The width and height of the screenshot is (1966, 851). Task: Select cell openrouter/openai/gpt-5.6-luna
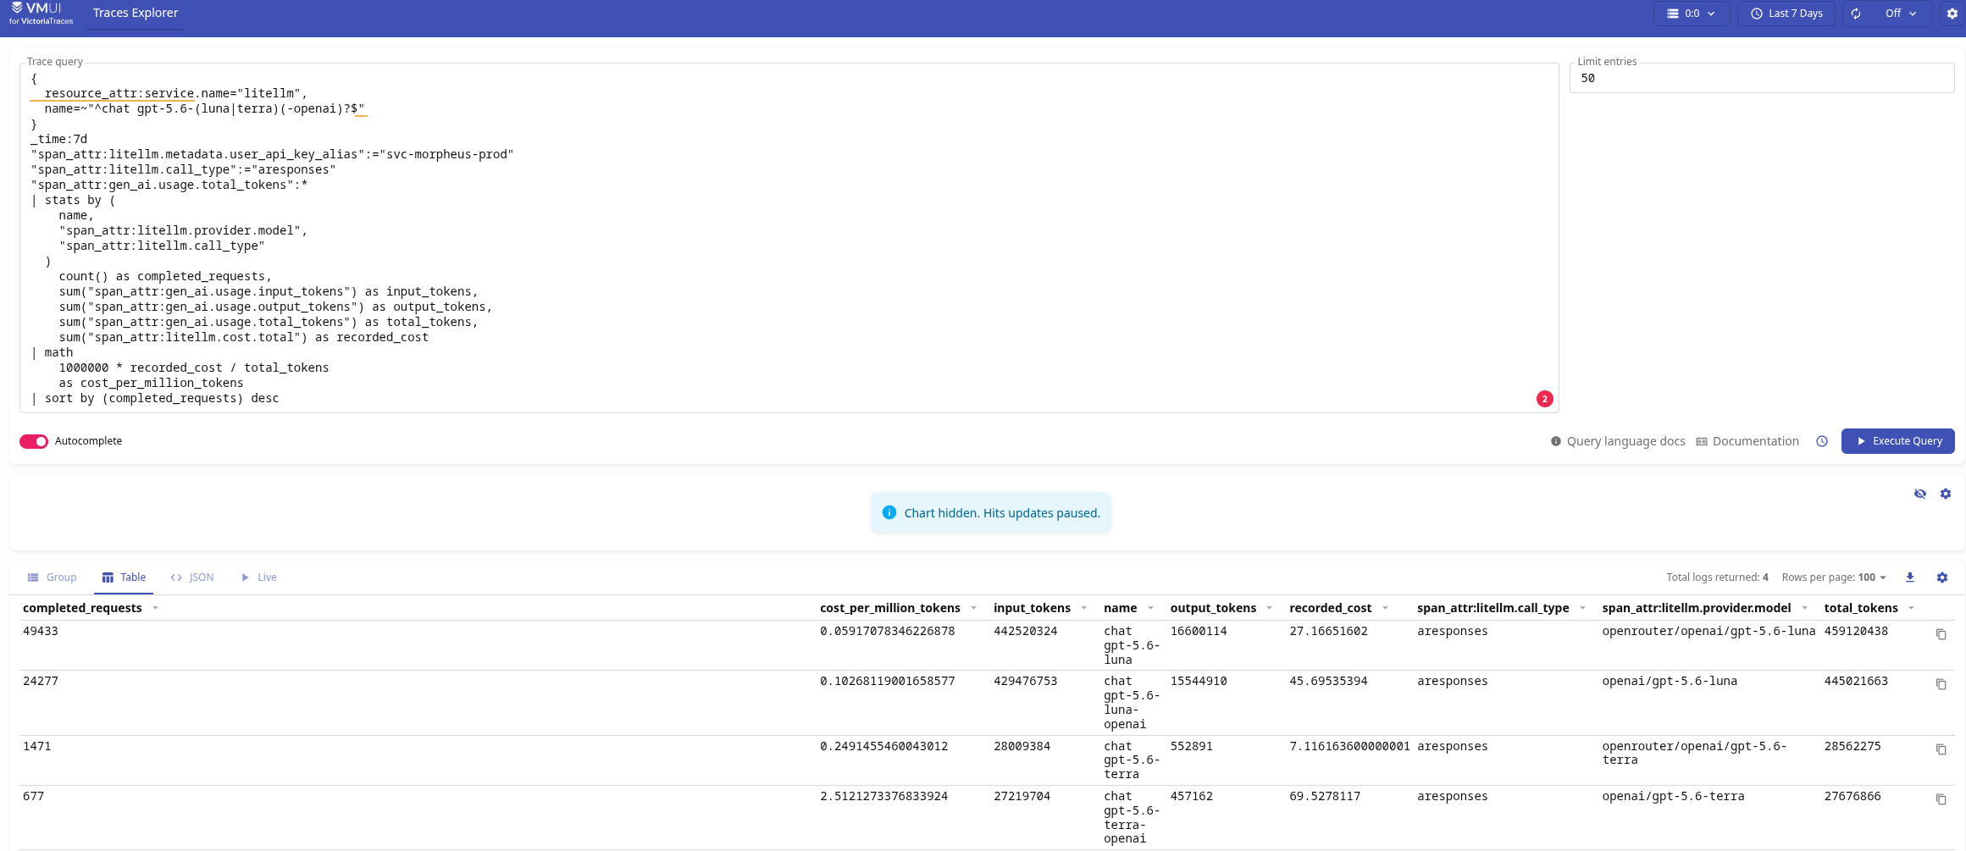coord(1708,632)
